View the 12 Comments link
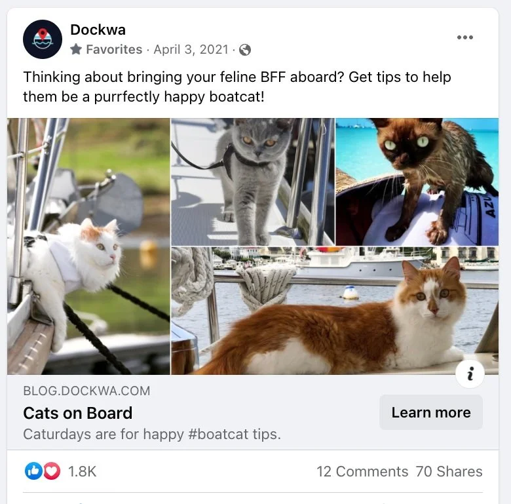The width and height of the screenshot is (511, 504). pyautogui.click(x=362, y=471)
